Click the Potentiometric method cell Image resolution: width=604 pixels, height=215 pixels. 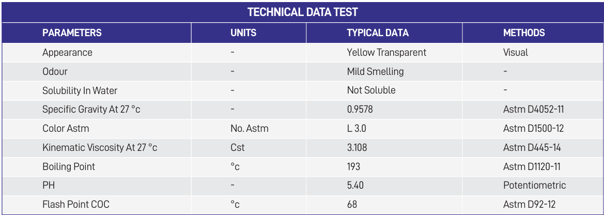point(534,186)
